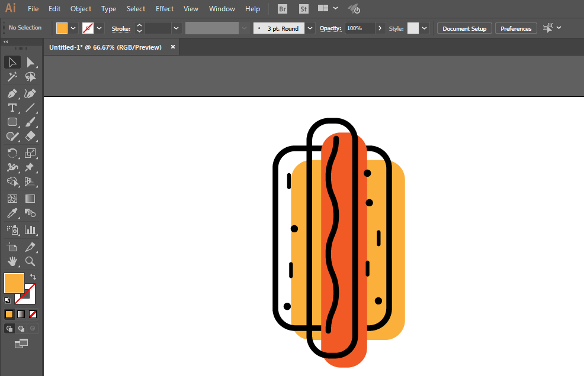Activate the Rotate tool
The height and width of the screenshot is (376, 584).
pos(12,153)
